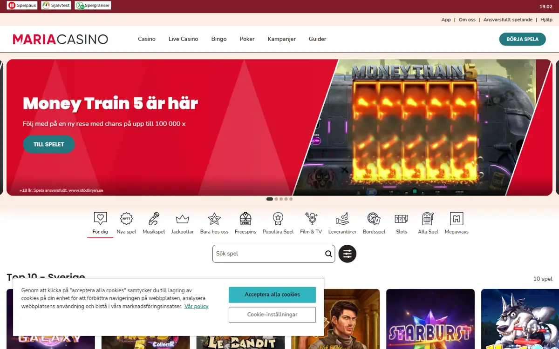559x349 pixels.
Task: Open the Bordsspel category
Action: pyautogui.click(x=374, y=223)
